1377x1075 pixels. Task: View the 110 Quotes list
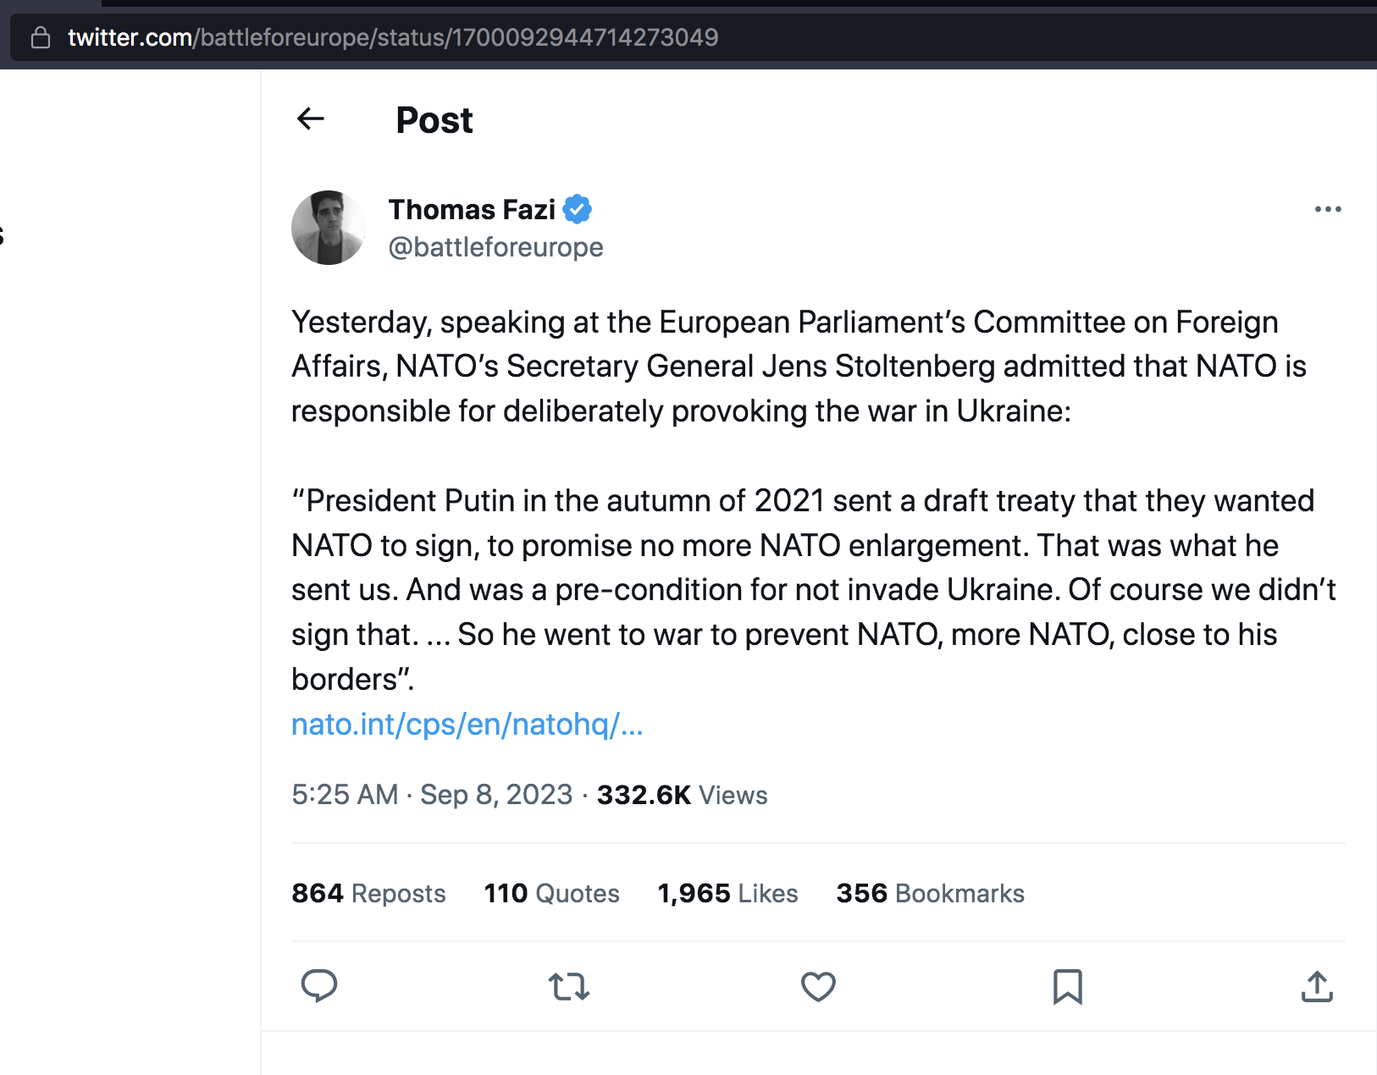pos(551,893)
